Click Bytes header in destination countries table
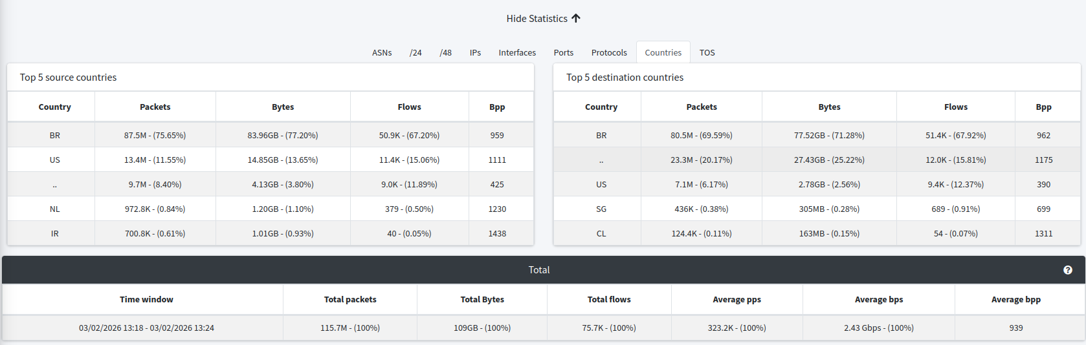This screenshot has width=1086, height=345. coord(829,107)
